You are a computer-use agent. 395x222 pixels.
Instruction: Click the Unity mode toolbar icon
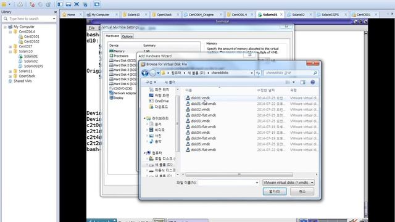coord(85,4)
